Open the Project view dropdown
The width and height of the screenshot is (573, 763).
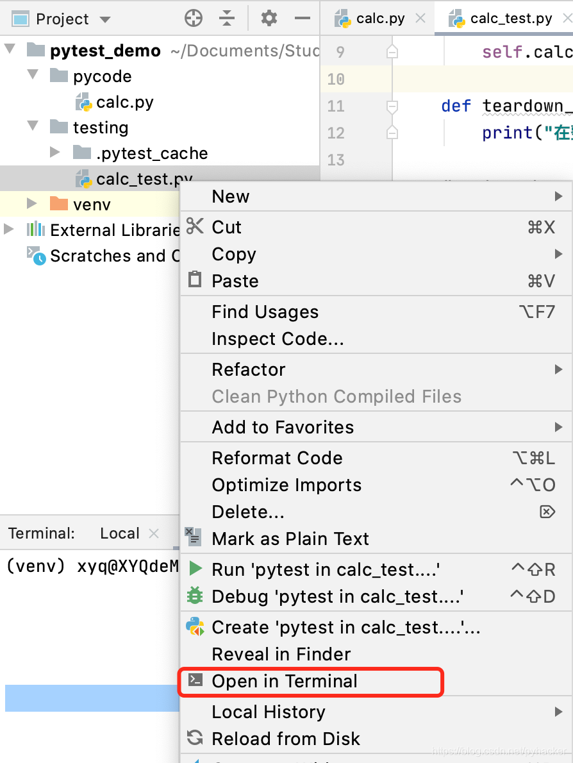(x=105, y=20)
